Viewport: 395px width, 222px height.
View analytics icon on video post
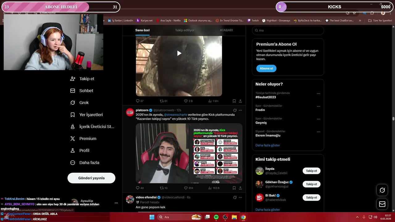[210, 101]
